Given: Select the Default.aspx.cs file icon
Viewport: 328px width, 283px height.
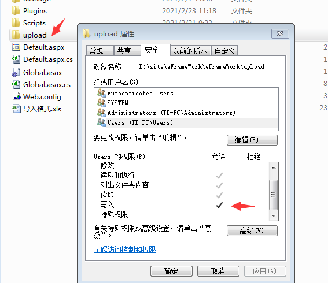Looking at the screenshot, I should (16, 59).
